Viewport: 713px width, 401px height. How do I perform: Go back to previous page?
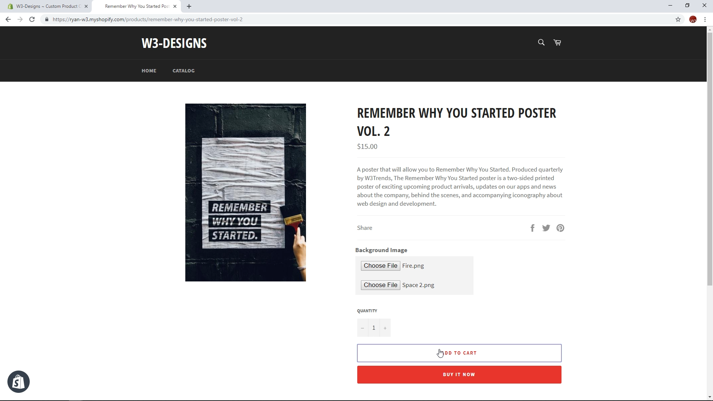tap(8, 19)
